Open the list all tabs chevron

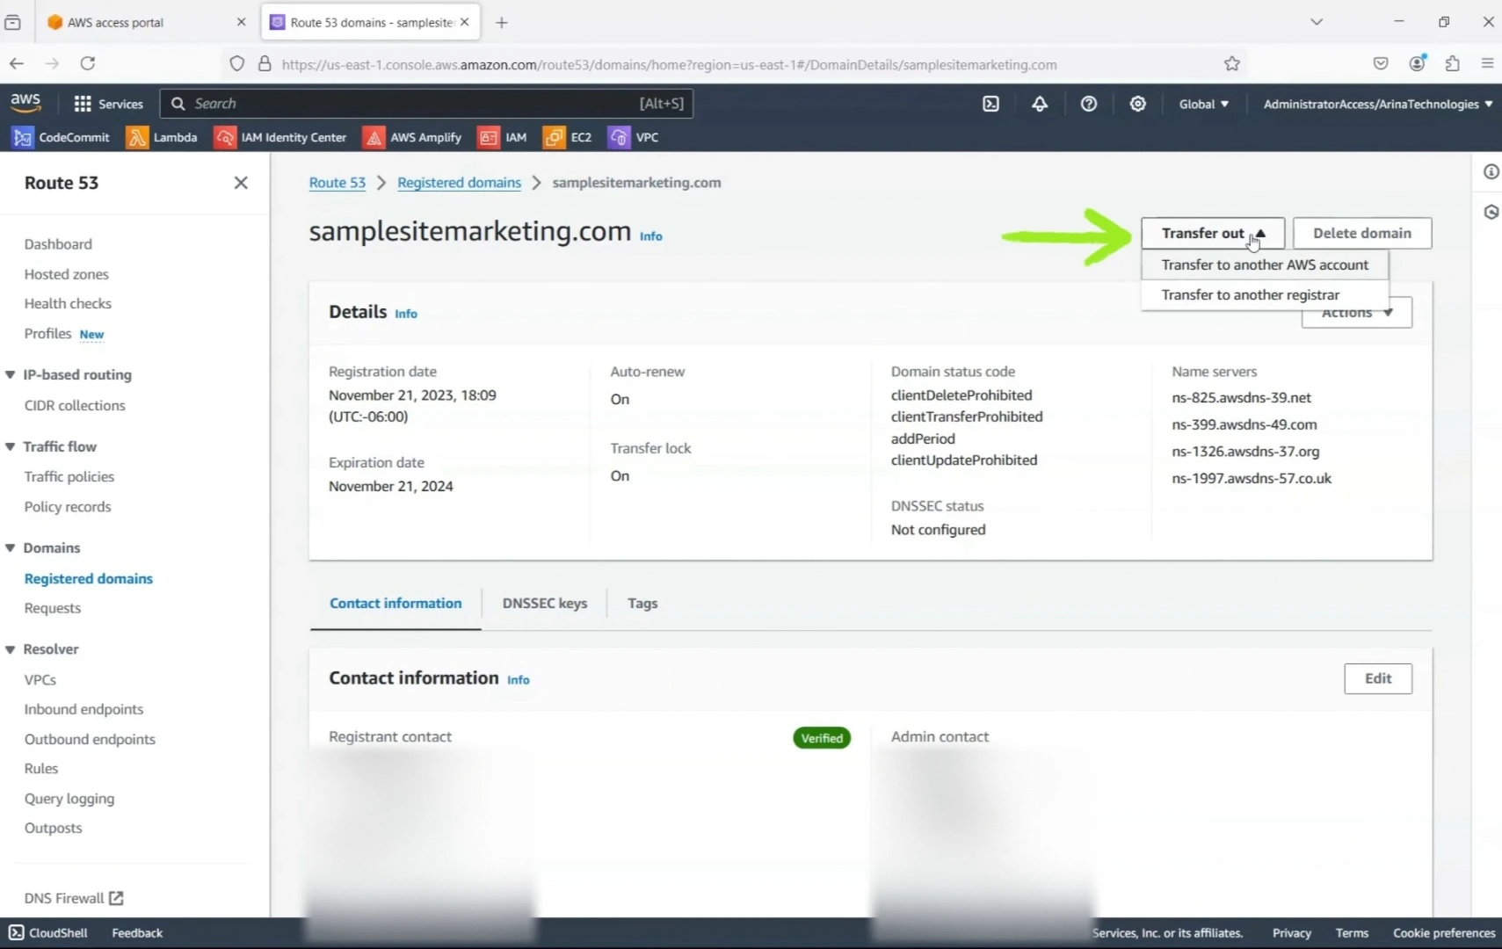1317,22
